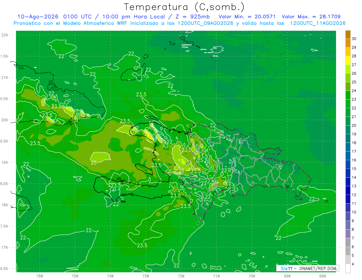Click the "16" value on the color scale
Viewport: 362px width, 280px height.
(354, 160)
